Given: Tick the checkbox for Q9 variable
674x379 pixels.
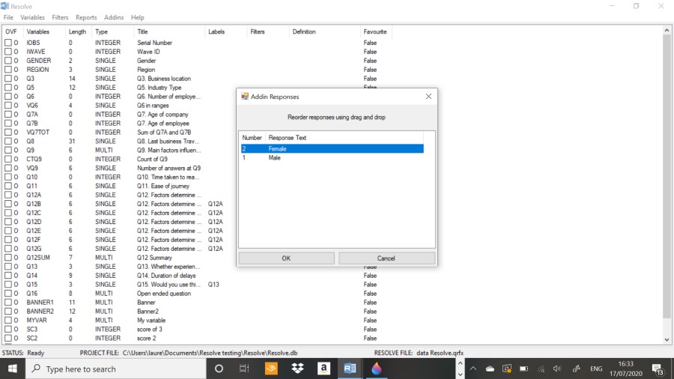Looking at the screenshot, I should click(x=8, y=150).
